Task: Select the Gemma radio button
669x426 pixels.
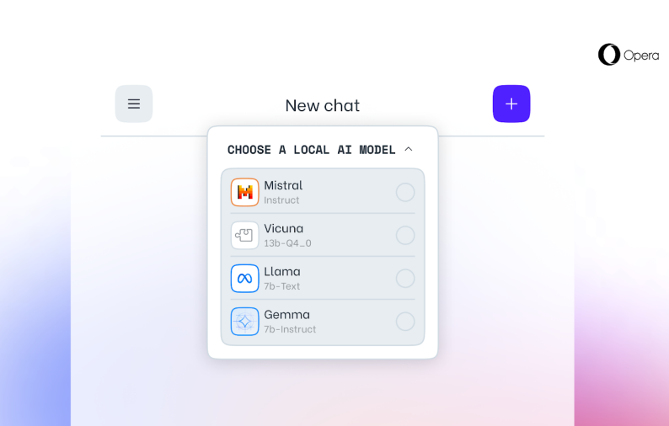Action: click(405, 321)
